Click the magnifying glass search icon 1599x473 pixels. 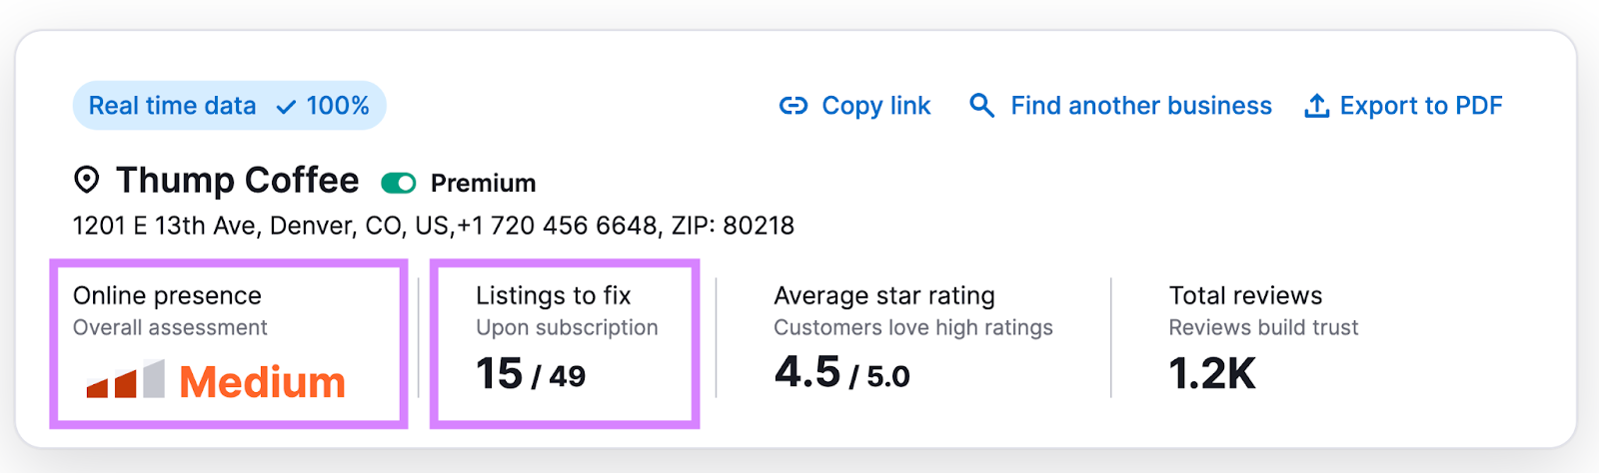coord(981,106)
